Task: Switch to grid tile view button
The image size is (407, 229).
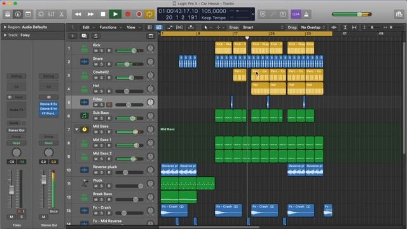Action: point(149,27)
